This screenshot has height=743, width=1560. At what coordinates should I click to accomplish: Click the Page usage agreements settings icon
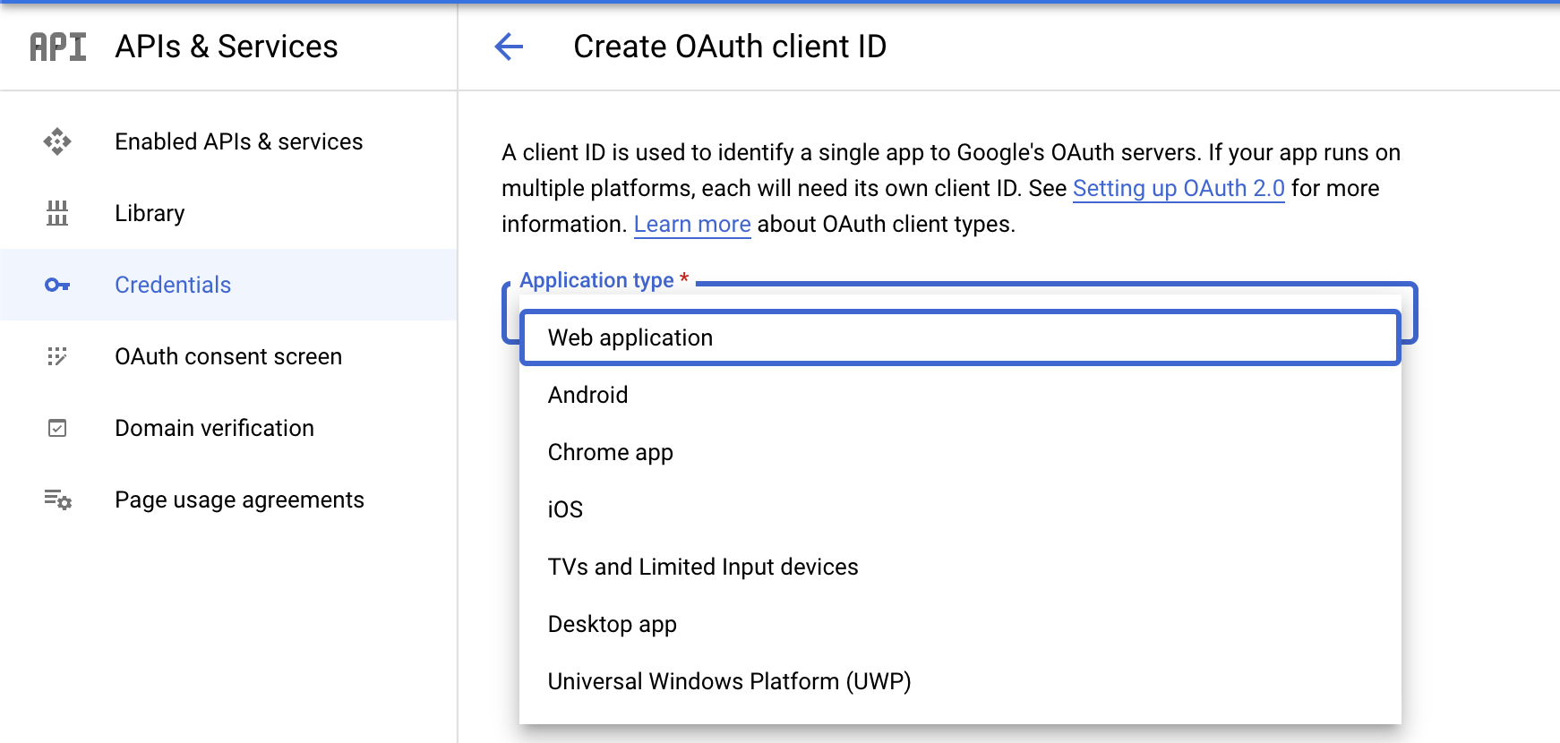click(57, 500)
